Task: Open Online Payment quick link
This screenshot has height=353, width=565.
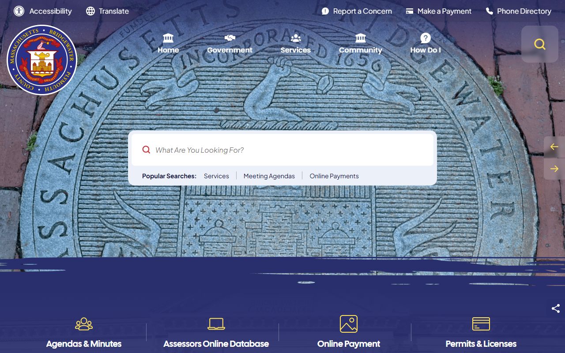Action: click(349, 331)
